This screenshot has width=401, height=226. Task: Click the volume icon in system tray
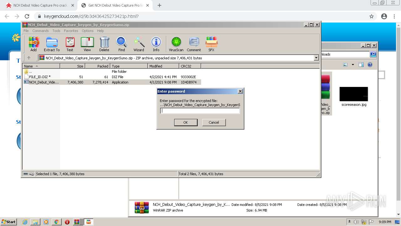[356, 222]
